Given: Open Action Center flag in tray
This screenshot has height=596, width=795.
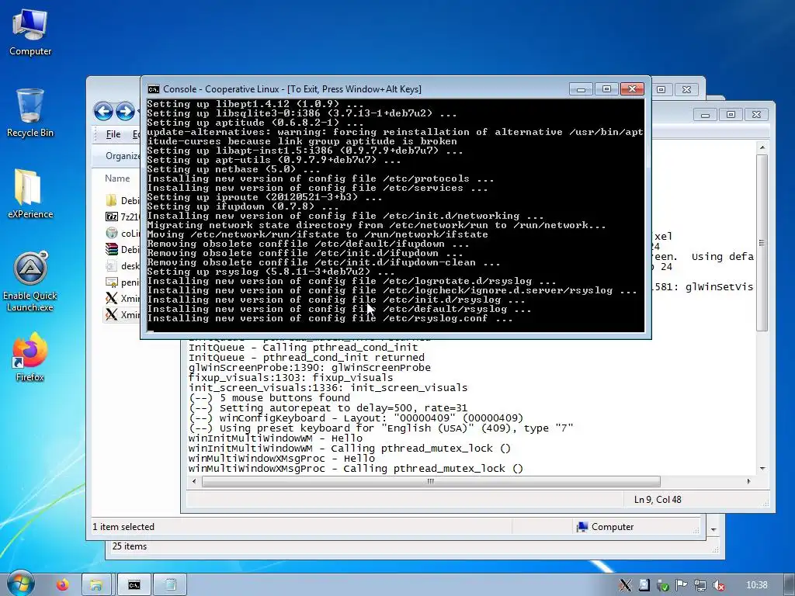Looking at the screenshot, I should click(x=682, y=585).
